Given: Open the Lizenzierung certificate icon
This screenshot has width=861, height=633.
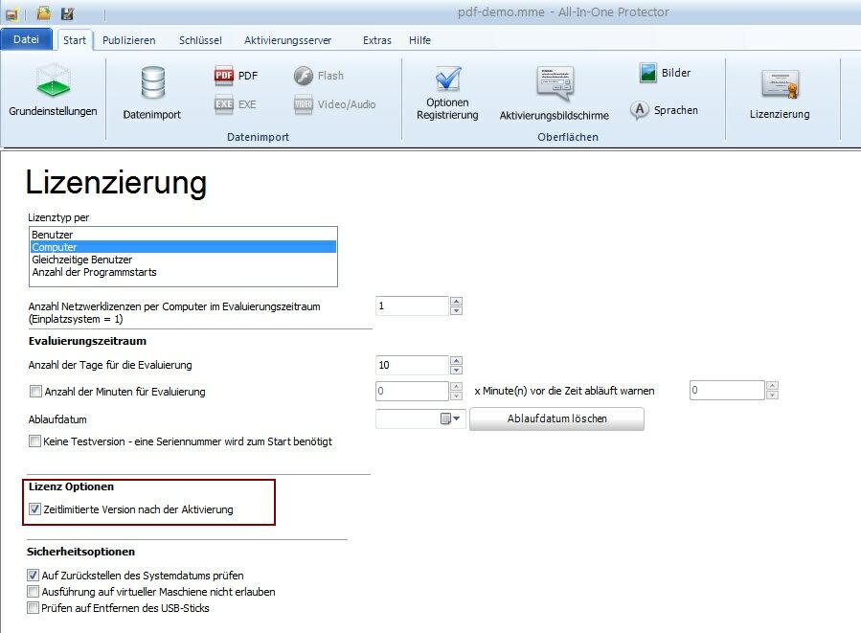Looking at the screenshot, I should point(781,84).
